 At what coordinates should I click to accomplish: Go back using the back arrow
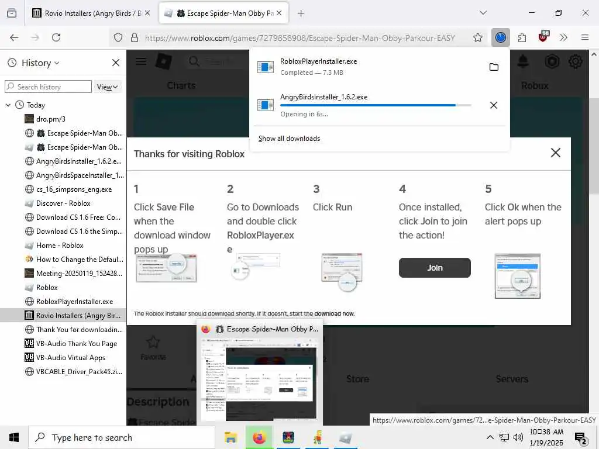coord(14,37)
